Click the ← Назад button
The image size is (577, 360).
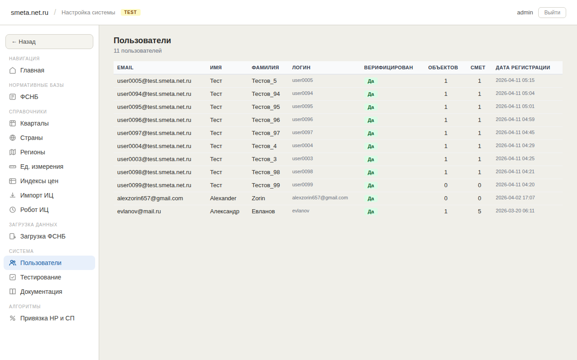coord(49,41)
